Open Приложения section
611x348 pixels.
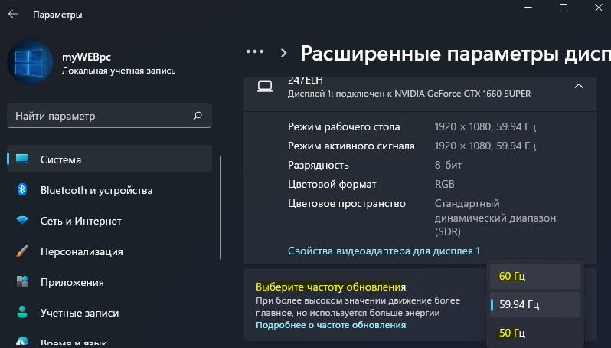point(109,282)
